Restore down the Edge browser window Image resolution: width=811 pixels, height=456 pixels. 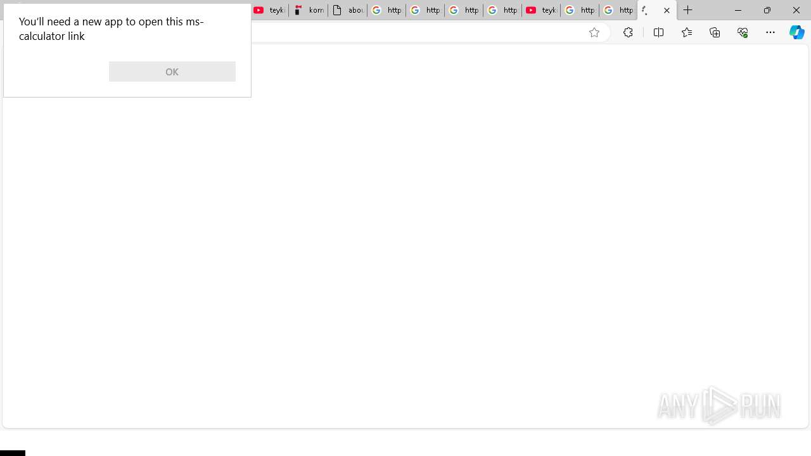[767, 10]
